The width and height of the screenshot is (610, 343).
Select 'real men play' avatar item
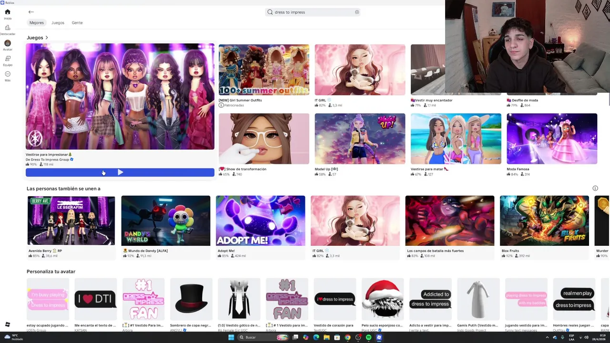(574, 299)
